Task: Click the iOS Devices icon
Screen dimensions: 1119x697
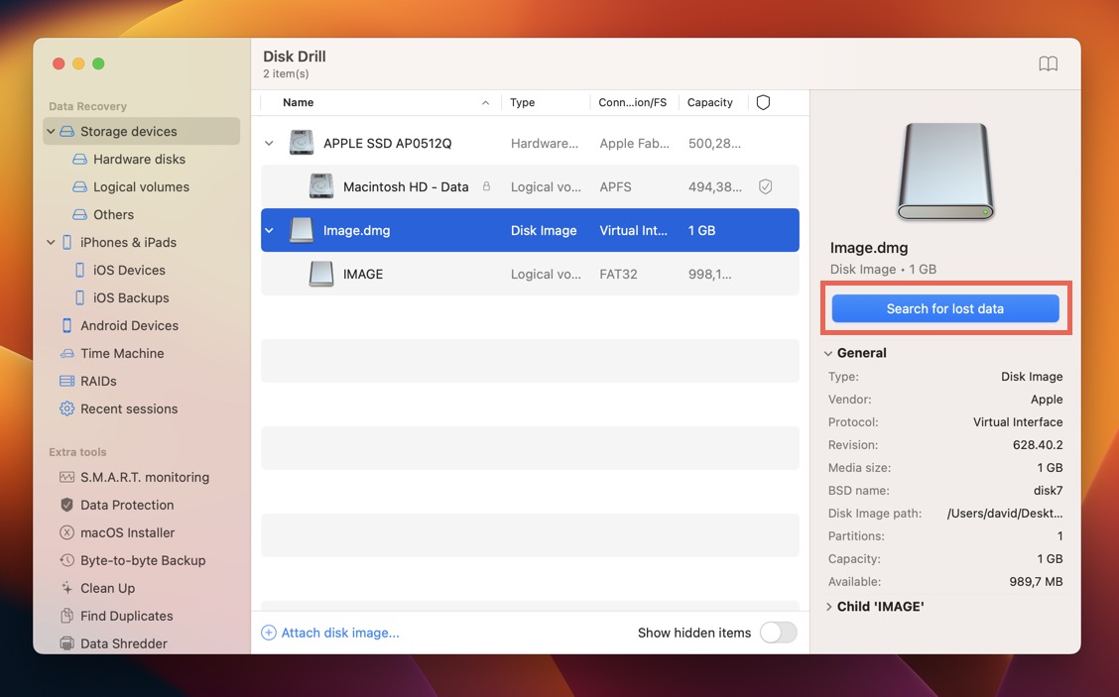Action: click(x=80, y=271)
